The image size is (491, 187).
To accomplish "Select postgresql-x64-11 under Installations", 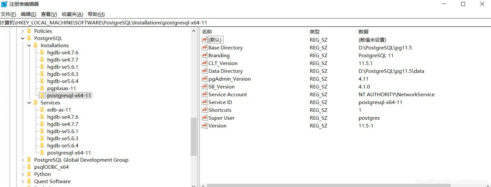I will point(69,95).
